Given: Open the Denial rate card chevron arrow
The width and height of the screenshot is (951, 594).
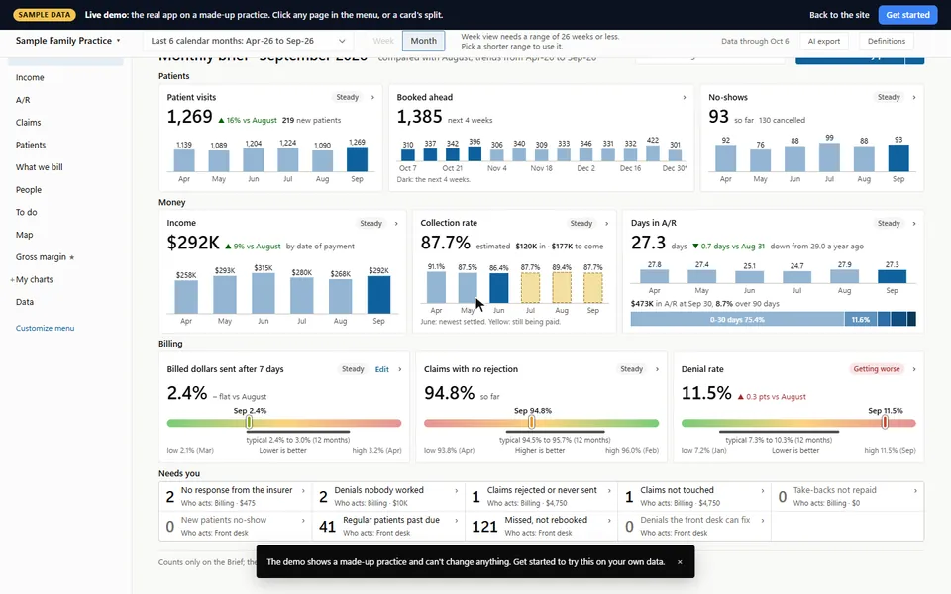Looking at the screenshot, I should tap(914, 369).
